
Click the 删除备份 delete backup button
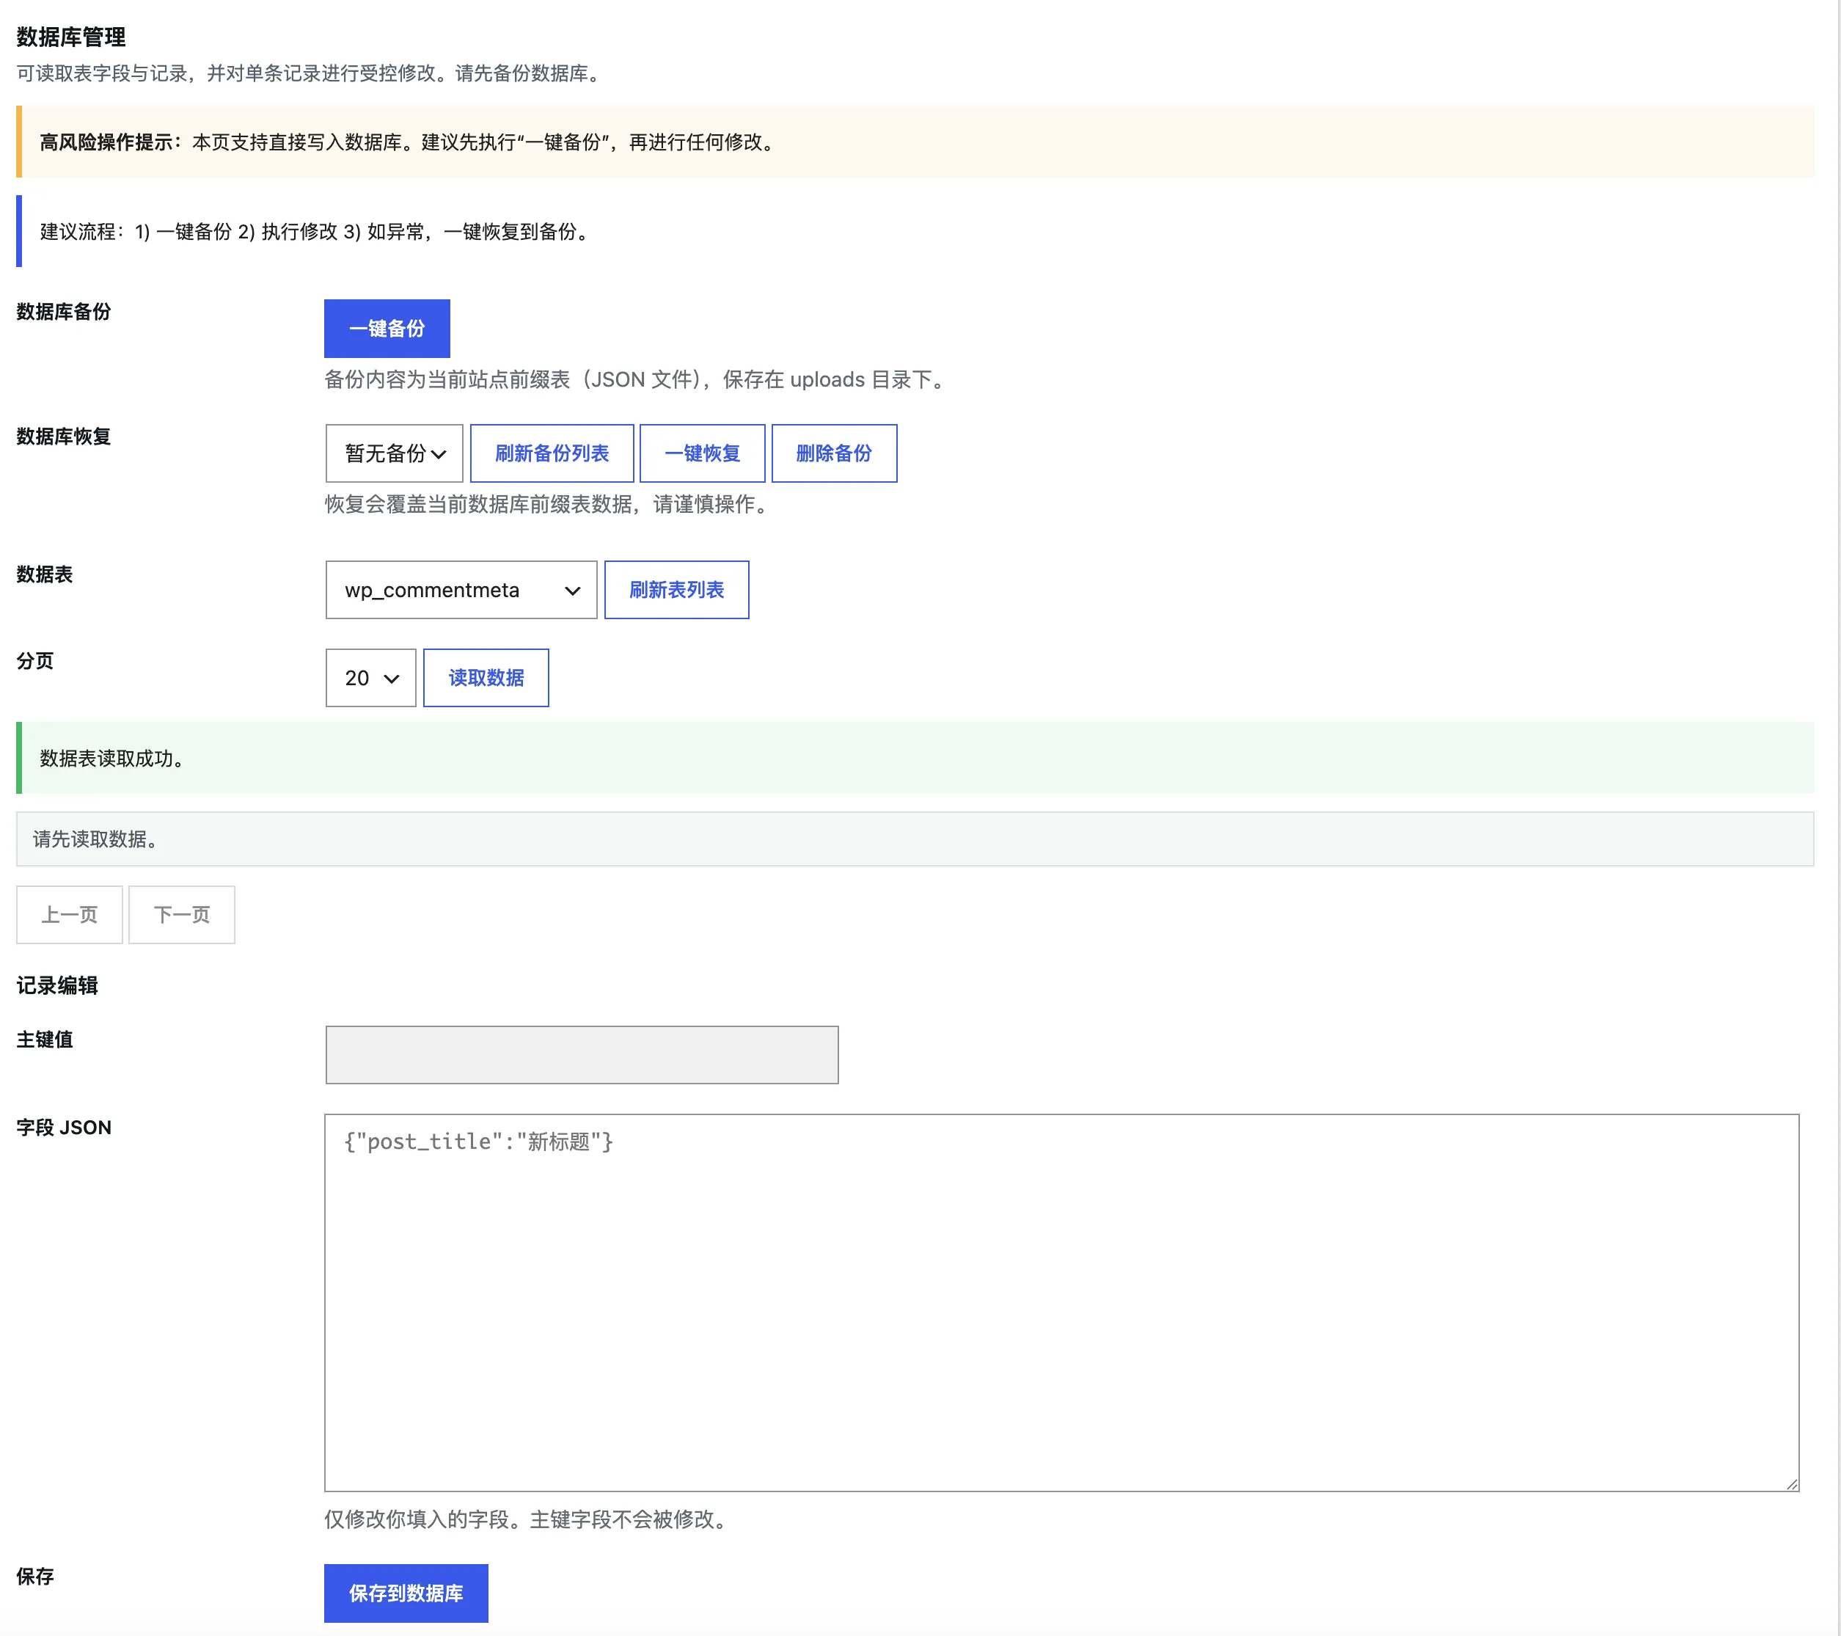(833, 453)
